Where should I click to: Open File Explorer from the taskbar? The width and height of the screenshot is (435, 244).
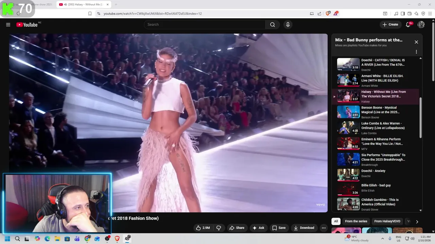57,239
